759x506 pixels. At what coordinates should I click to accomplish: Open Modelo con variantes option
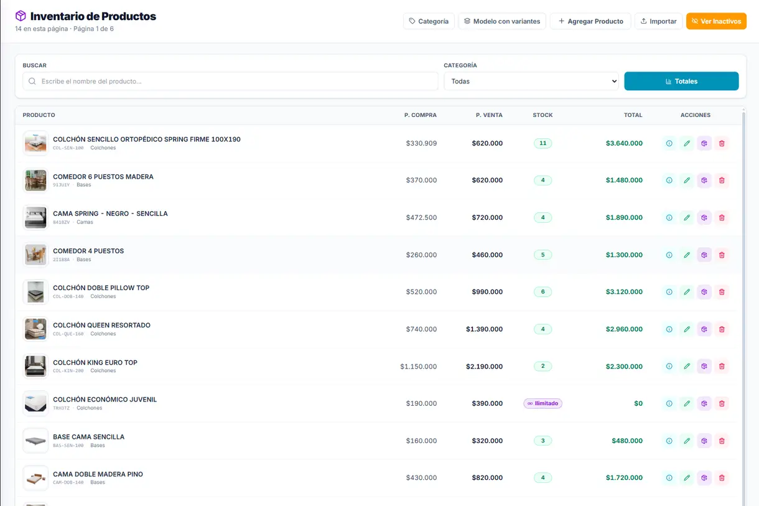pos(502,21)
